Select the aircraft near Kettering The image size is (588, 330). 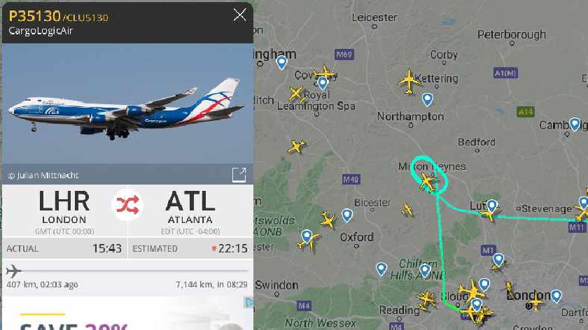pos(409,81)
